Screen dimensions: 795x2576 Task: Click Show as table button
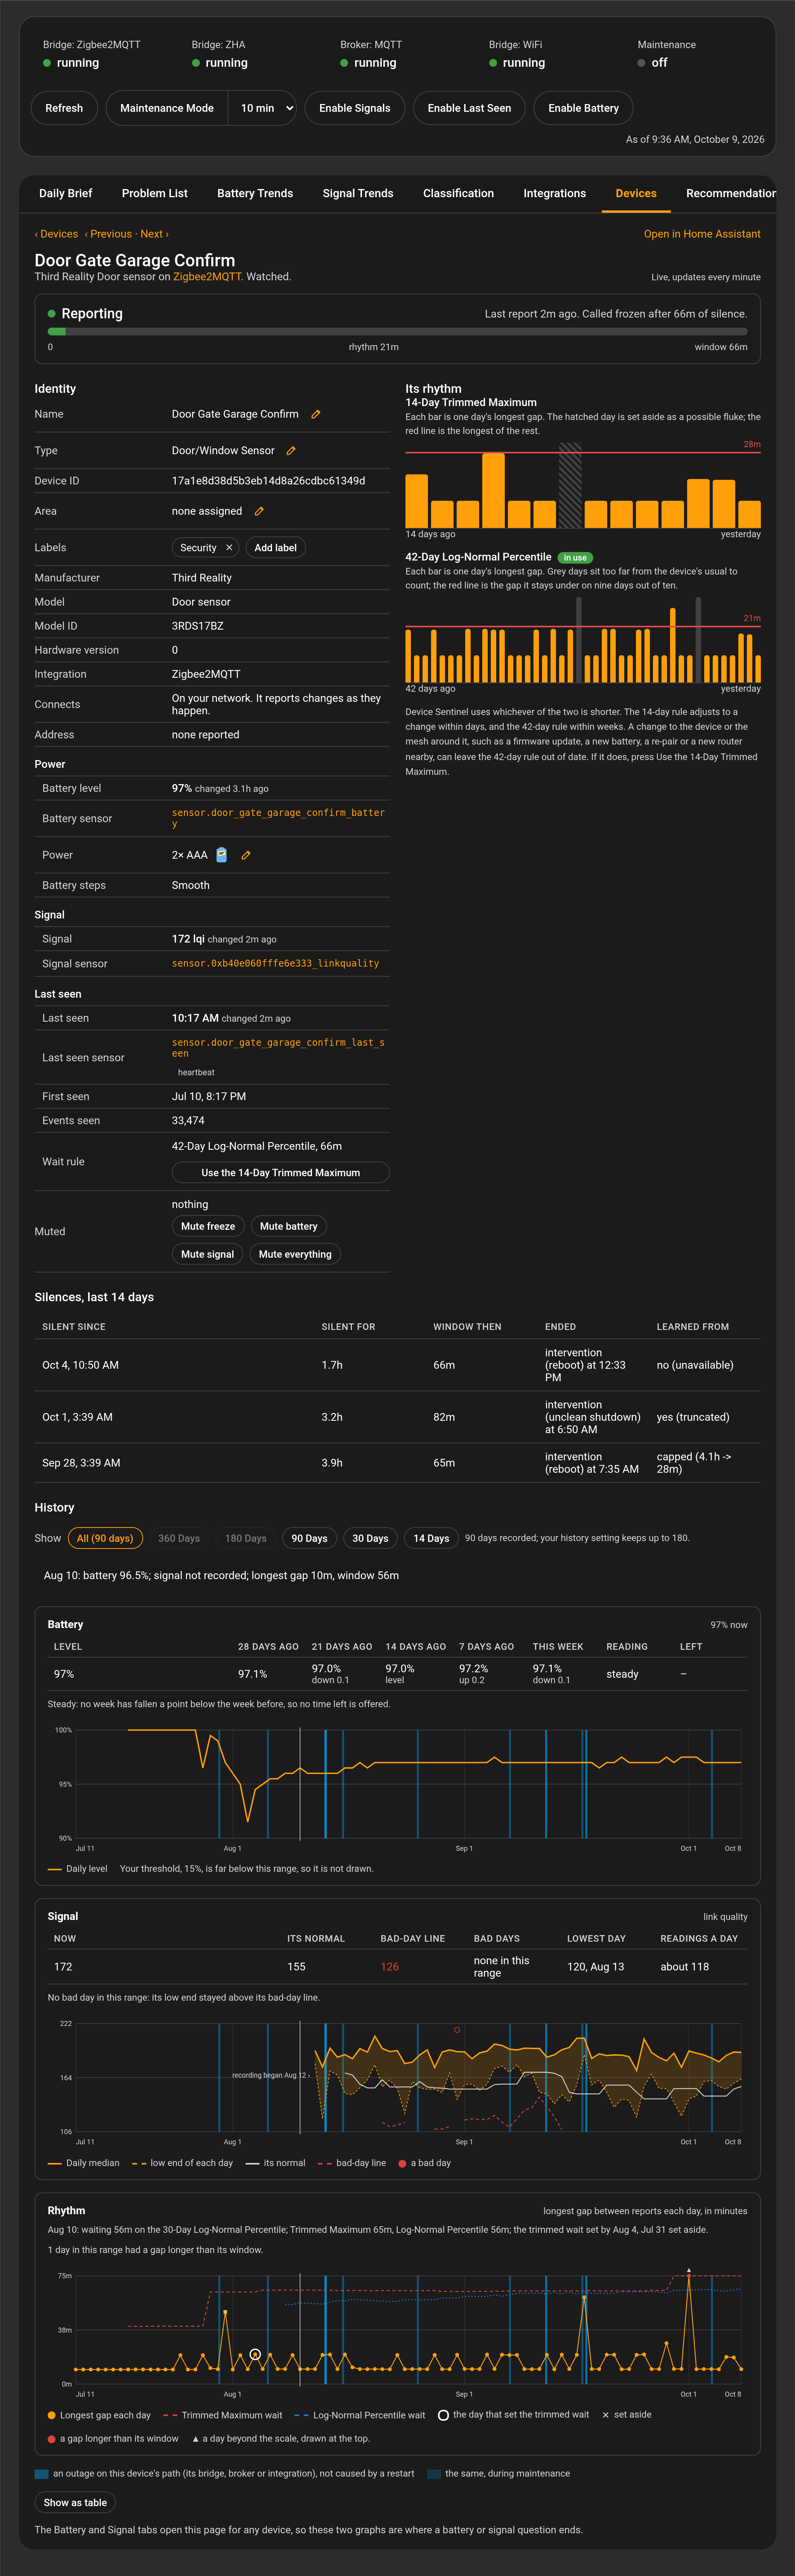pyautogui.click(x=75, y=2502)
